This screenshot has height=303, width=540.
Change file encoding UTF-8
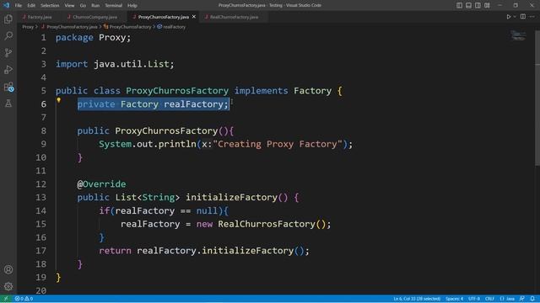474,299
